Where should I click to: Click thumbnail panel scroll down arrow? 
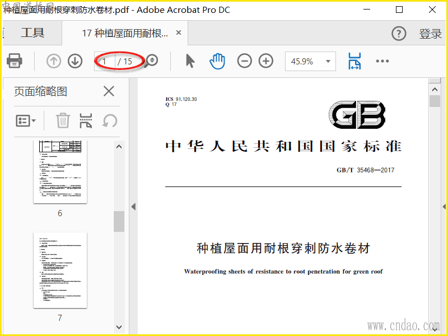119,327
